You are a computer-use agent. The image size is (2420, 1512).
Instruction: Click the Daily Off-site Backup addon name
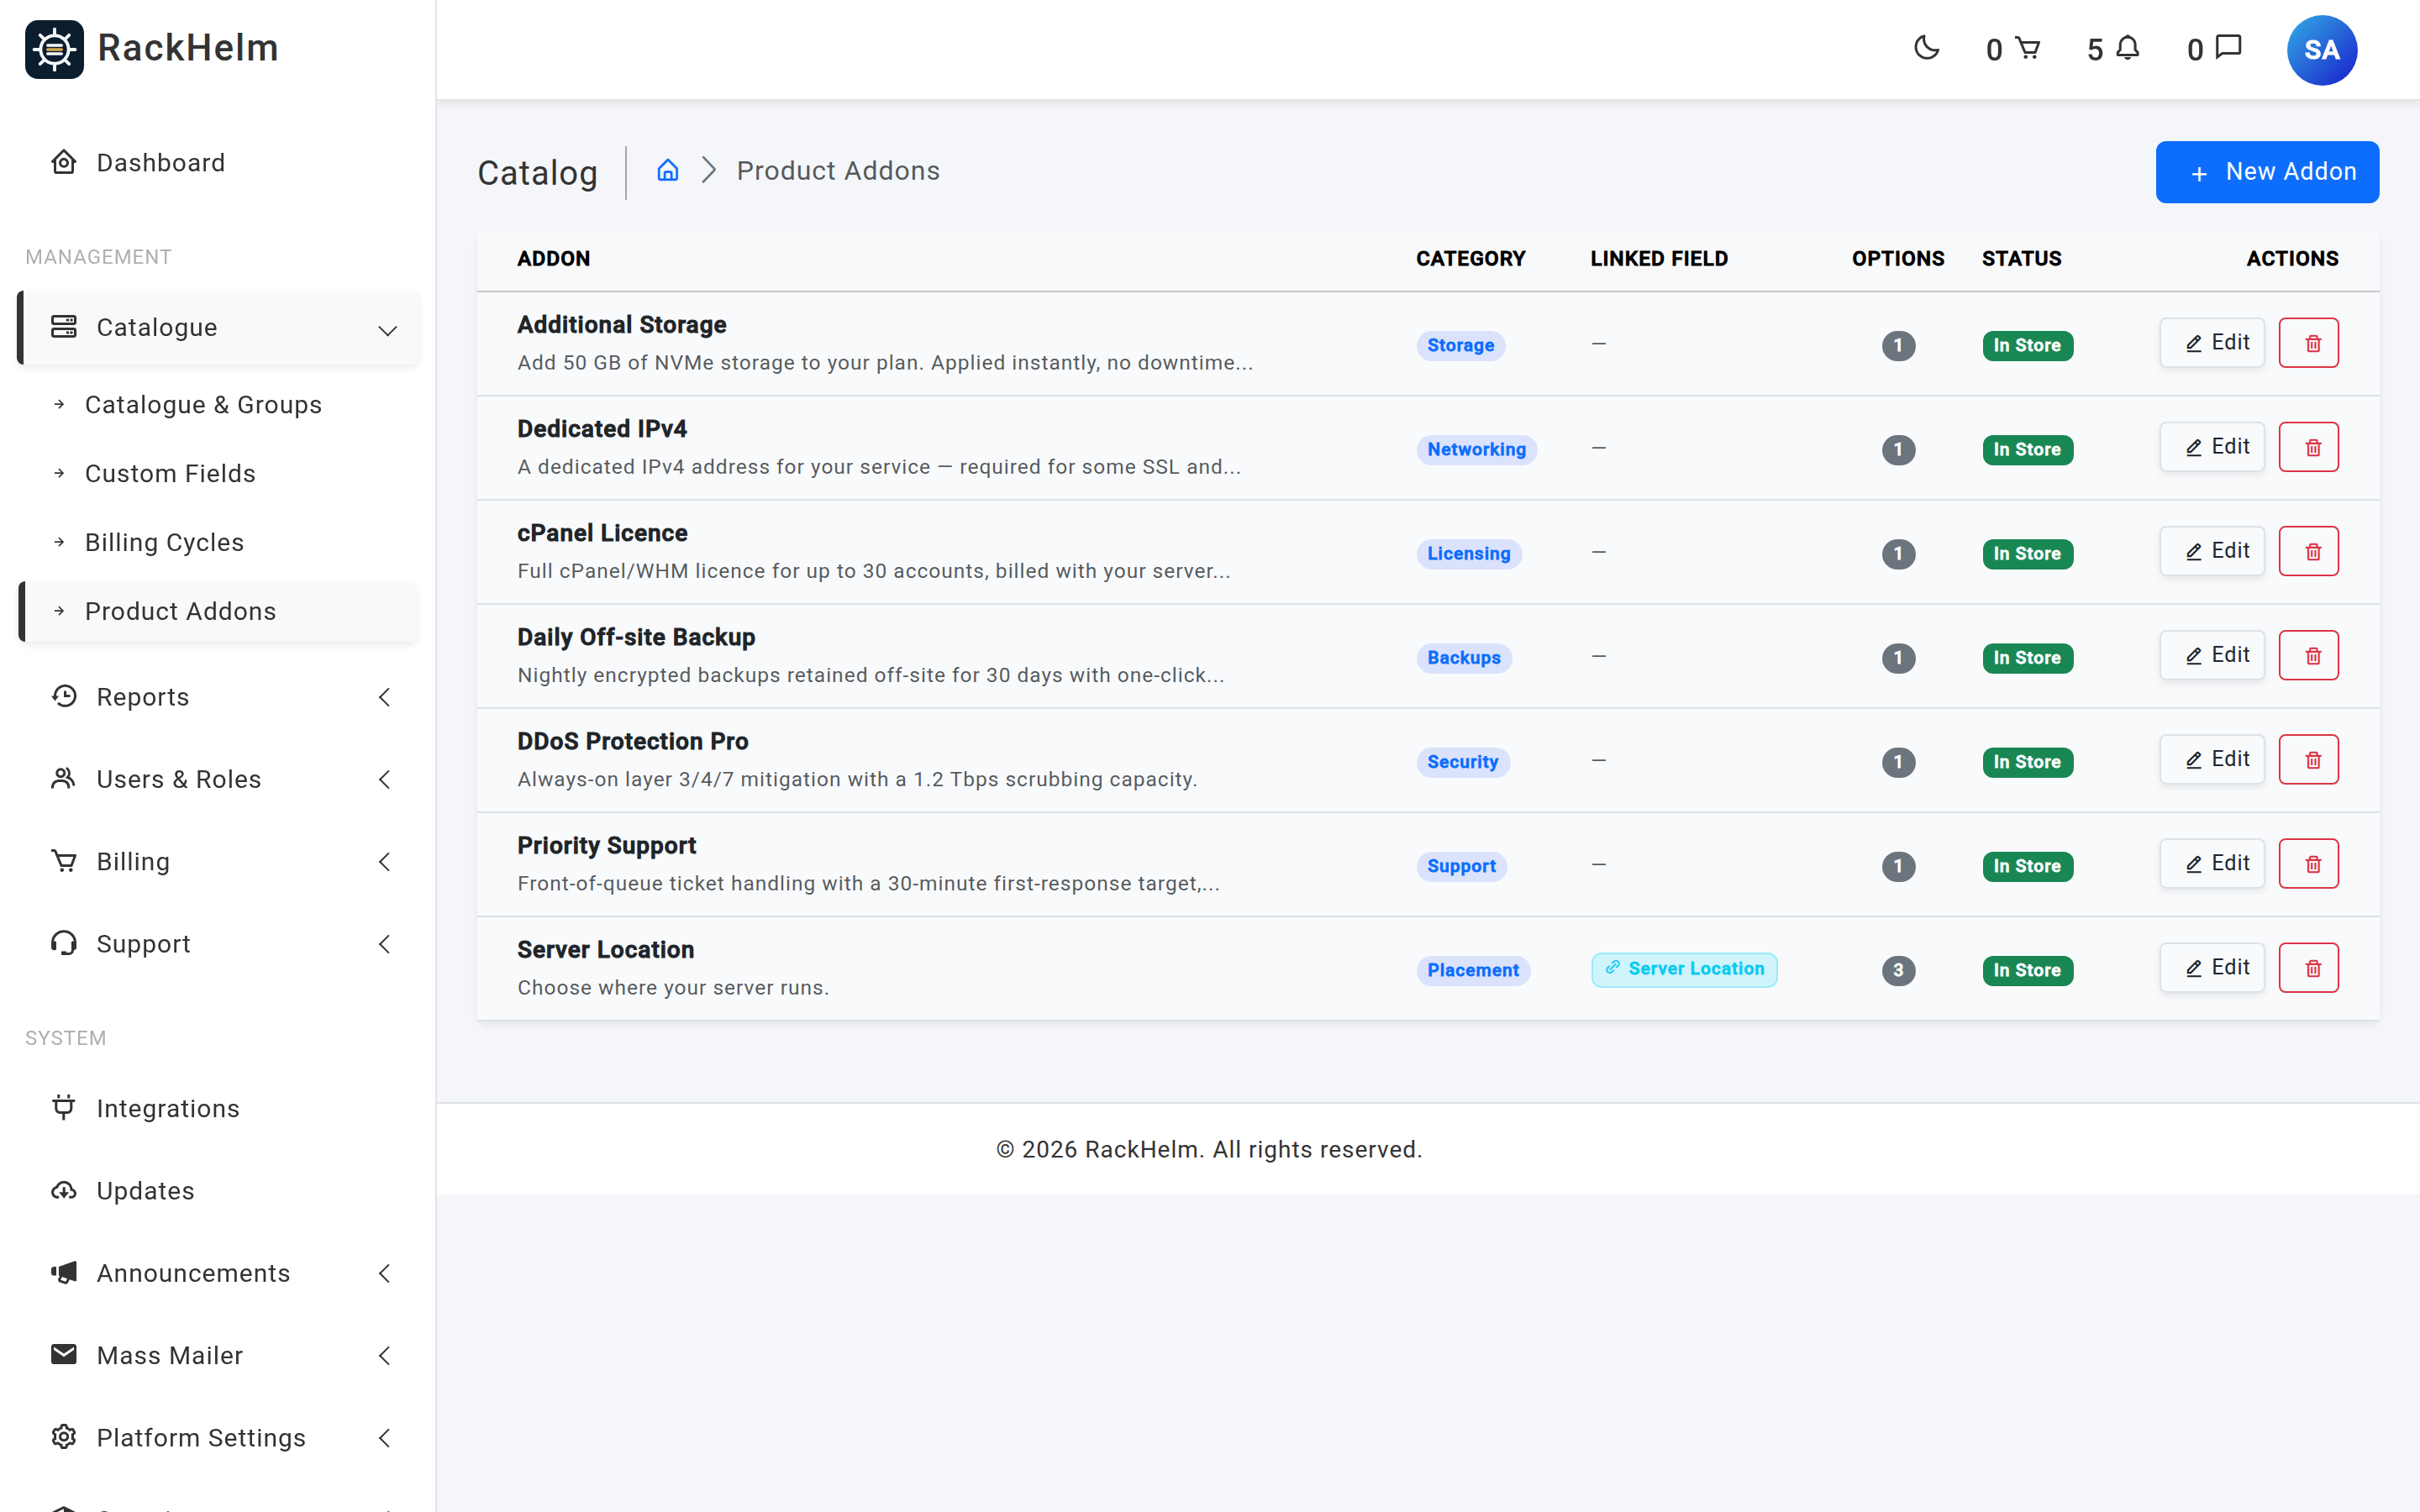pyautogui.click(x=636, y=637)
